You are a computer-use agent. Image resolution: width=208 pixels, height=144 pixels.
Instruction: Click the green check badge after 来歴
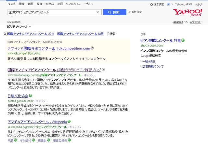[x=15, y=140]
